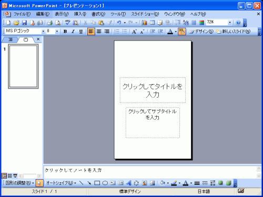Toggle Italic formatting
This screenshot has height=197, width=263.
pos(73,32)
